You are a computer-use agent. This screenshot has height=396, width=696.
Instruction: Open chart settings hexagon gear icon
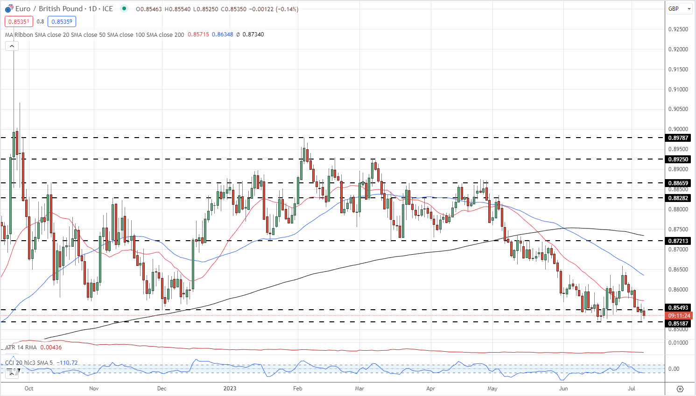click(x=680, y=389)
